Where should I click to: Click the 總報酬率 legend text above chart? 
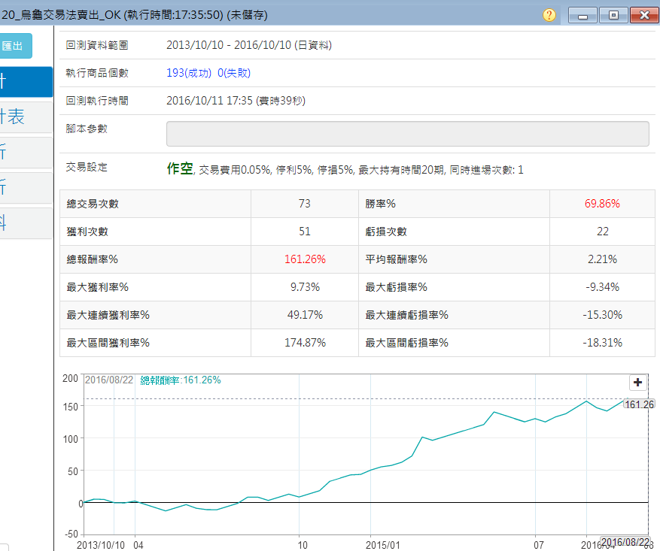pyautogui.click(x=181, y=380)
